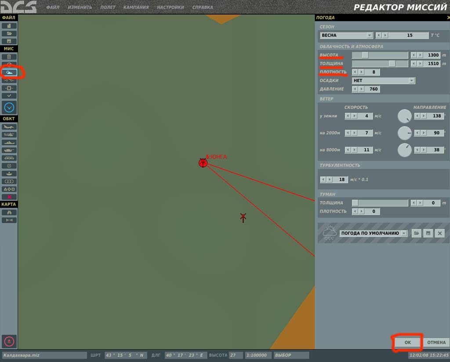Viewport: 450px width, 362px height.
Task: Save the weather preset with floppy icon
Action: [x=428, y=233]
